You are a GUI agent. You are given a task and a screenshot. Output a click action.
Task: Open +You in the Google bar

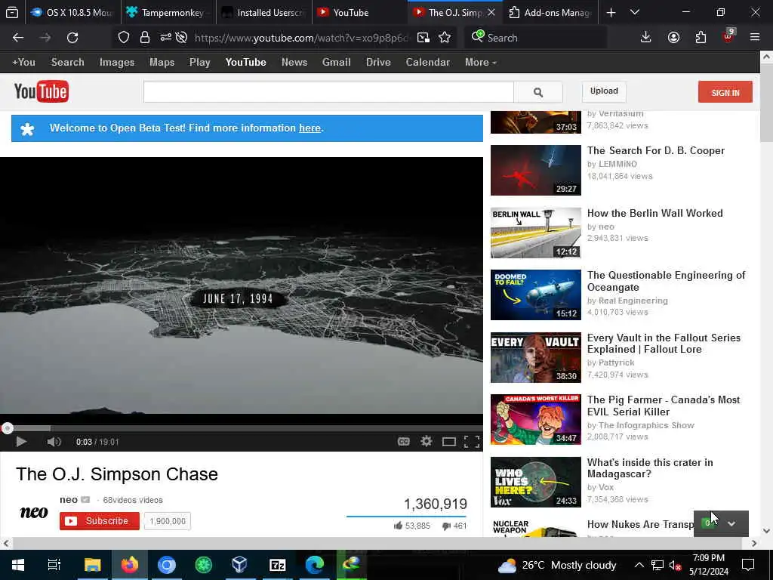23,62
